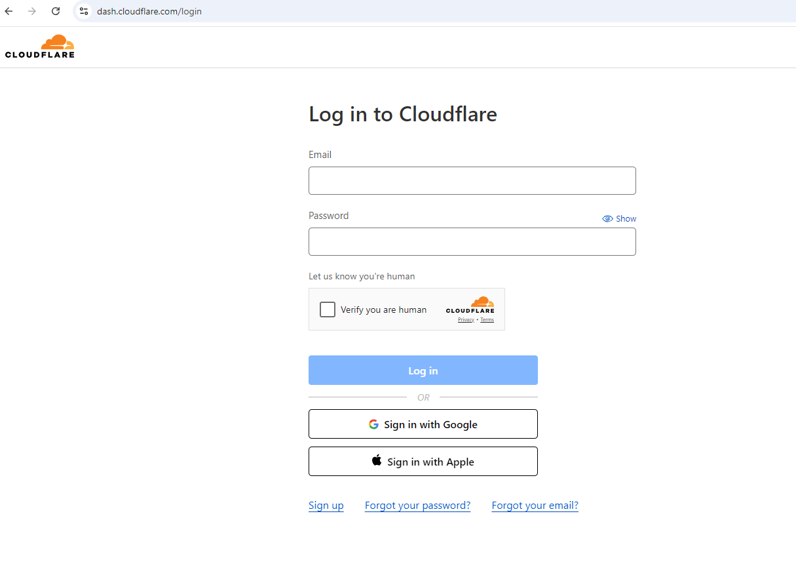Toggle Show password visibility
The image size is (796, 579).
point(619,219)
